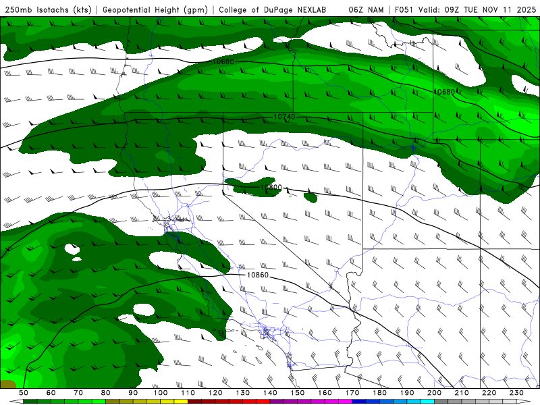Image resolution: width=540 pixels, height=405 pixels.
Task: Click the purple swatch right of 140
Action: tap(277, 402)
